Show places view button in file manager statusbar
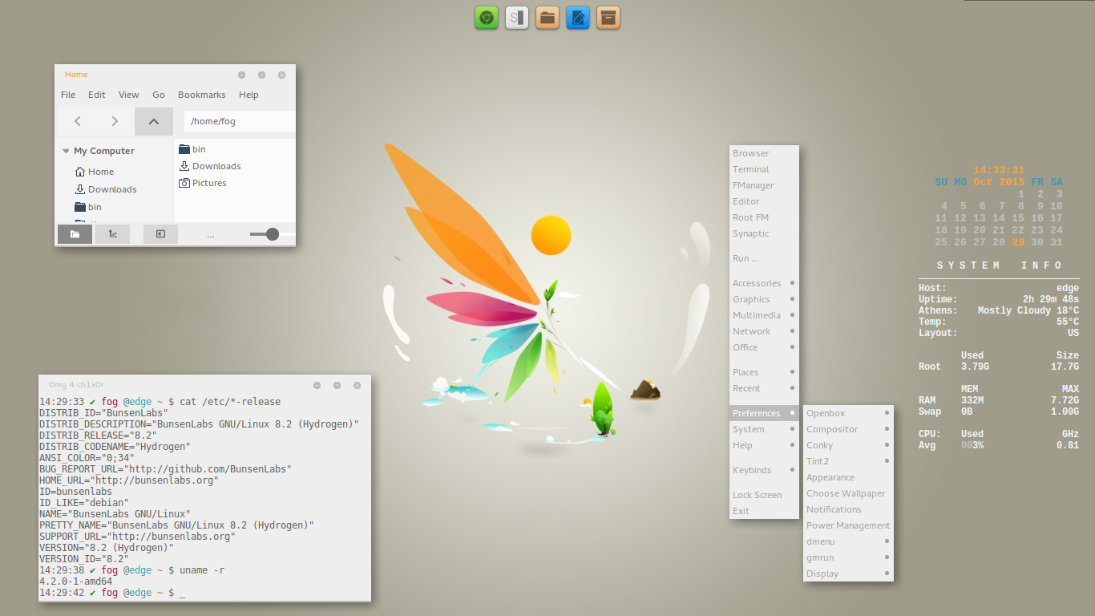This screenshot has width=1095, height=616. coord(75,234)
